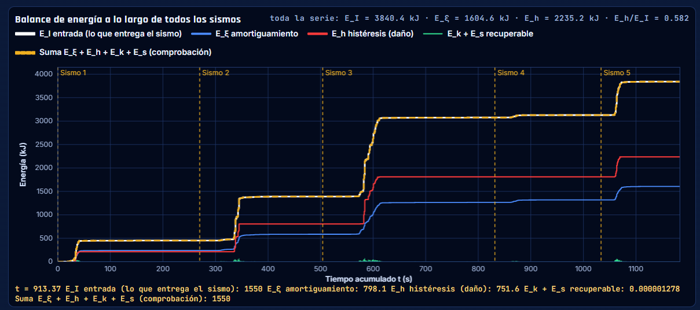Click the Sismo 4 marker label
Image resolution: width=700 pixels, height=310 pixels.
click(x=511, y=73)
